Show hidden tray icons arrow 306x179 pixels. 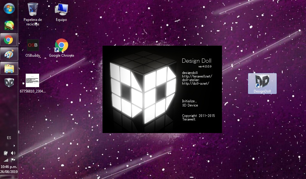pos(14,146)
